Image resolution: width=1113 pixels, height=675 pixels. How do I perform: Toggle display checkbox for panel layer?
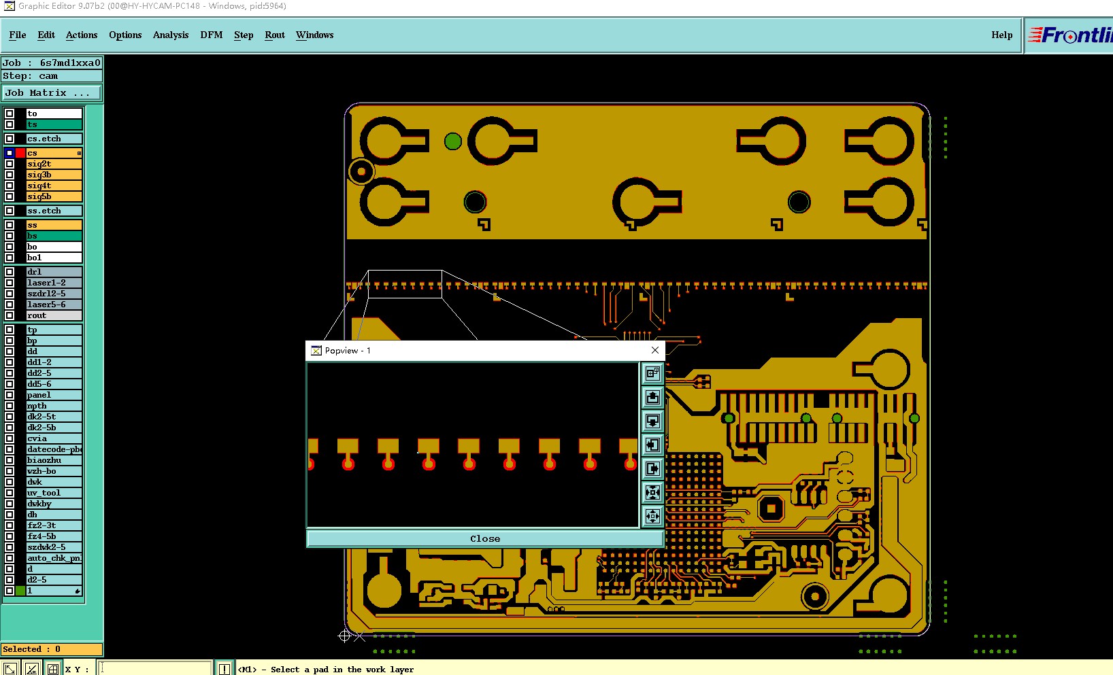10,395
